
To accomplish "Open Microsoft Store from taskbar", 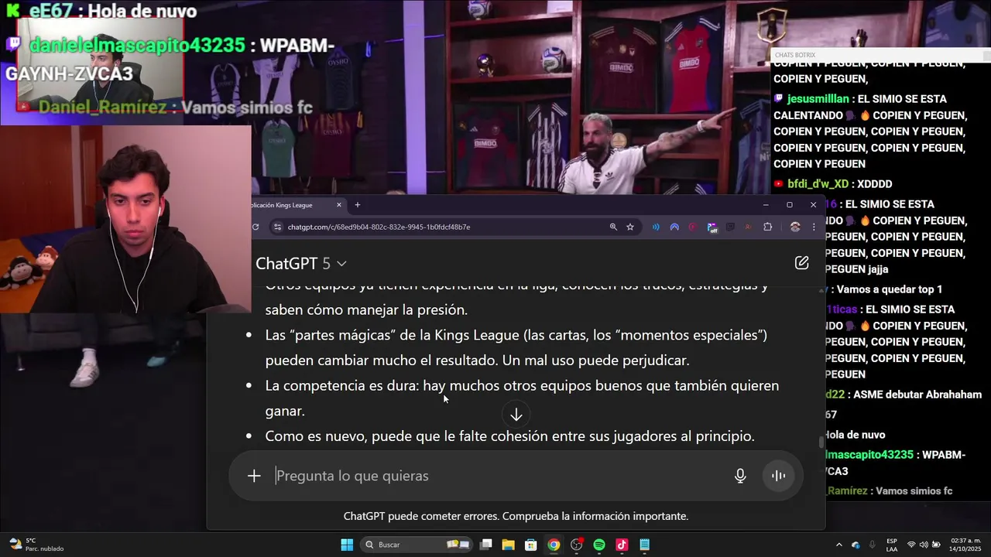I will (531, 545).
